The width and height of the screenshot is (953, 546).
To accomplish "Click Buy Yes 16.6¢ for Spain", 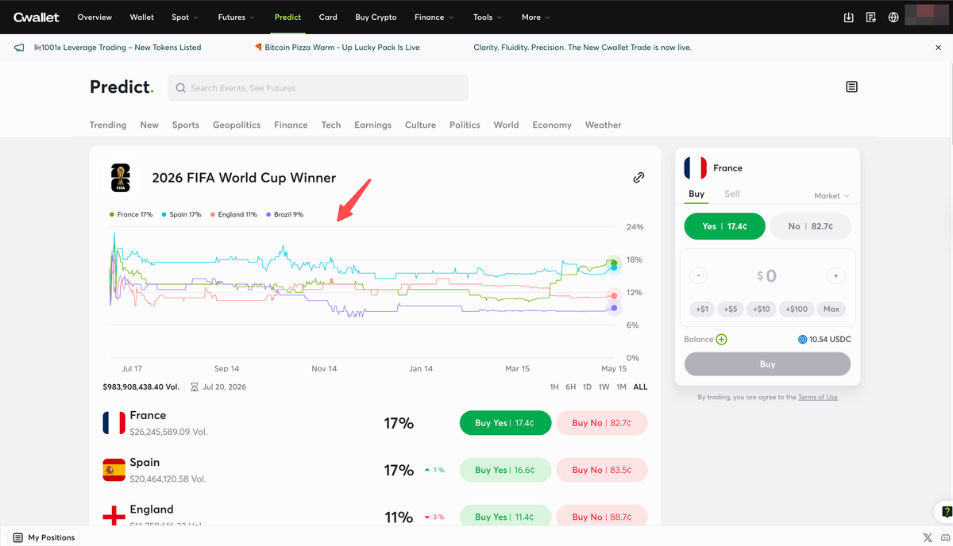I will click(x=505, y=470).
